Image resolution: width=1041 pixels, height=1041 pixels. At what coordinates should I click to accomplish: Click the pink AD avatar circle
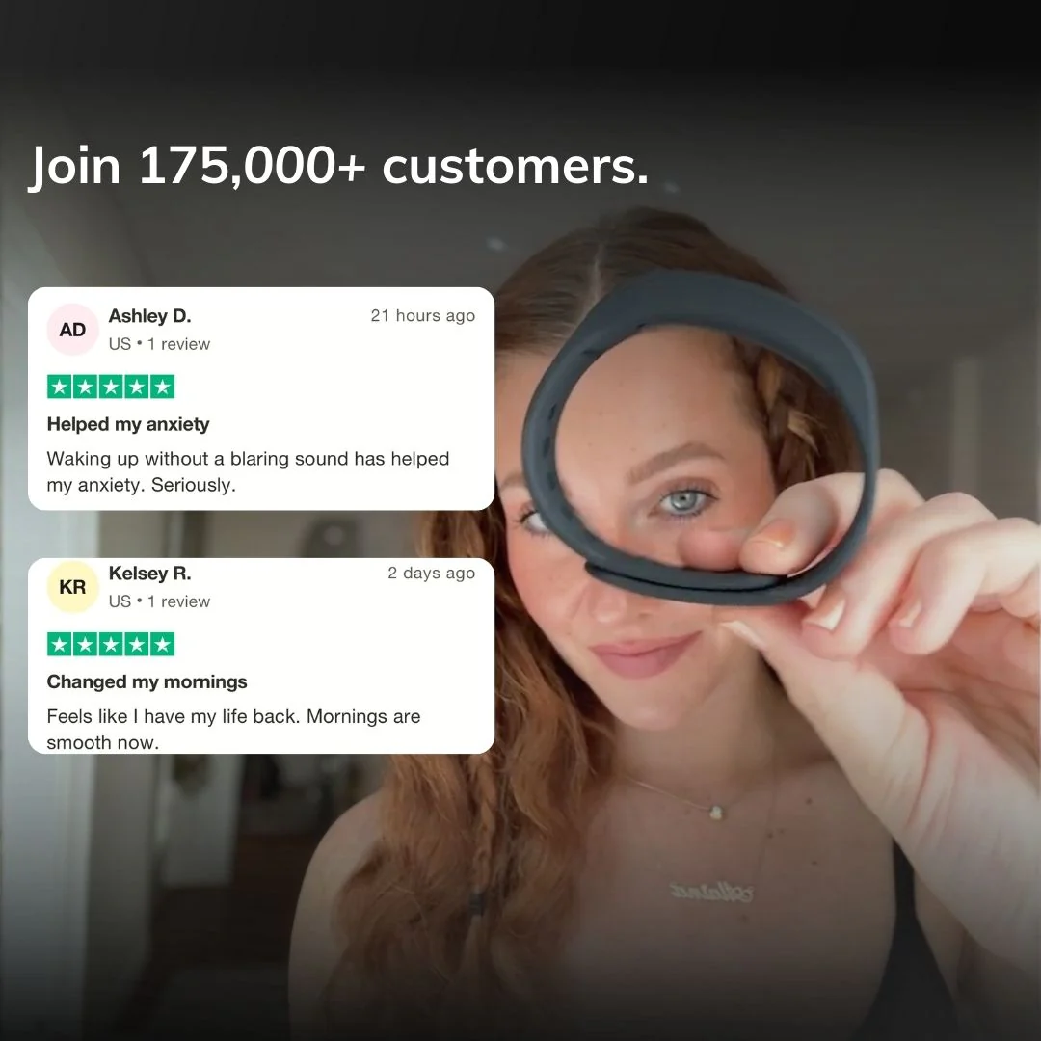coord(72,330)
